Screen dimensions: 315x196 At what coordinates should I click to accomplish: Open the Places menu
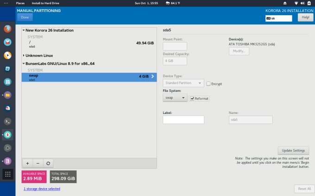20,3
